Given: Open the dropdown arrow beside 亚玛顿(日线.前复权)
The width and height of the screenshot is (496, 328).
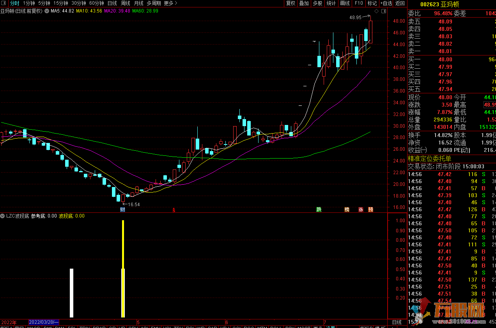Looking at the screenshot, I should tap(46, 11).
